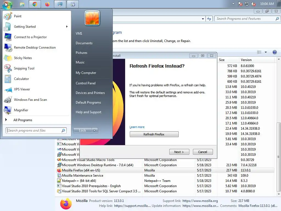Open Help and Support
281x211 pixels.
tap(88, 112)
